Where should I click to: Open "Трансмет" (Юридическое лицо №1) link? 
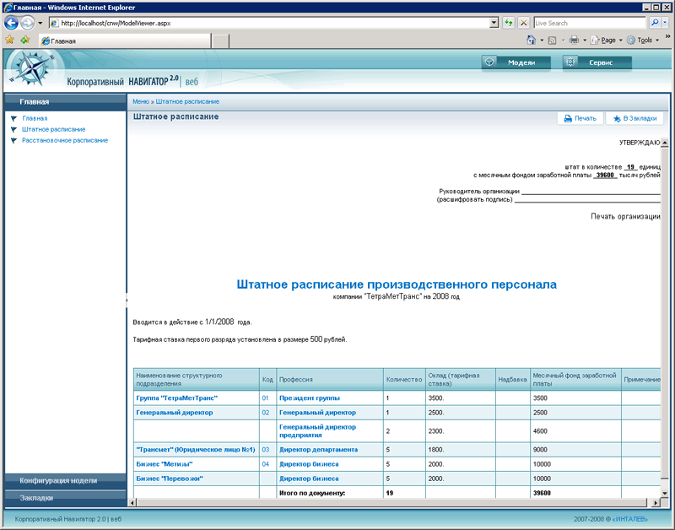pos(196,450)
